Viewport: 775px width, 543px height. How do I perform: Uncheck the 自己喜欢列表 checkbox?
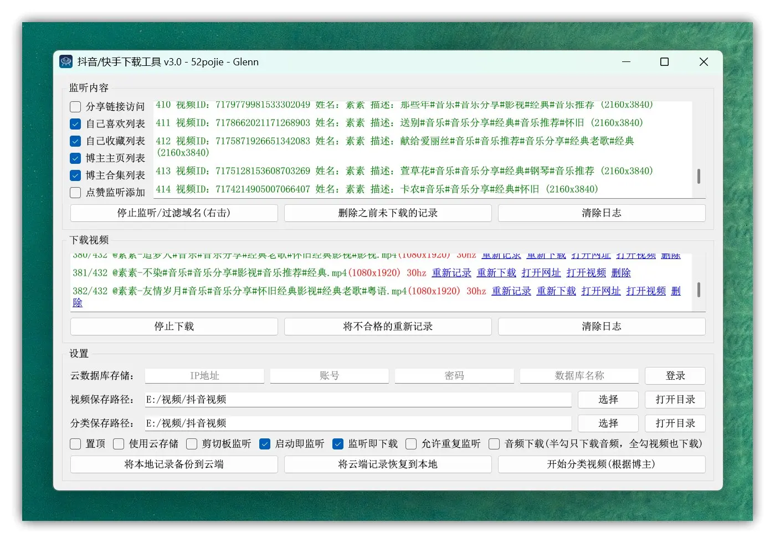(75, 124)
